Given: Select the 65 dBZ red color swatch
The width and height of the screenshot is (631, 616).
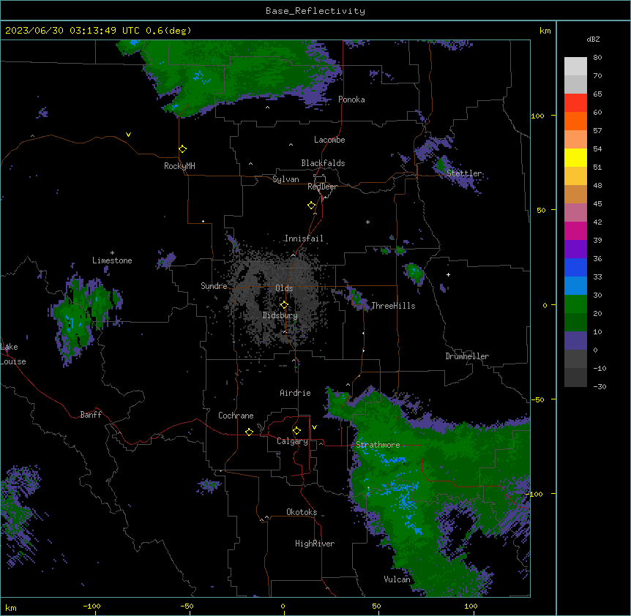Looking at the screenshot, I should [x=575, y=102].
